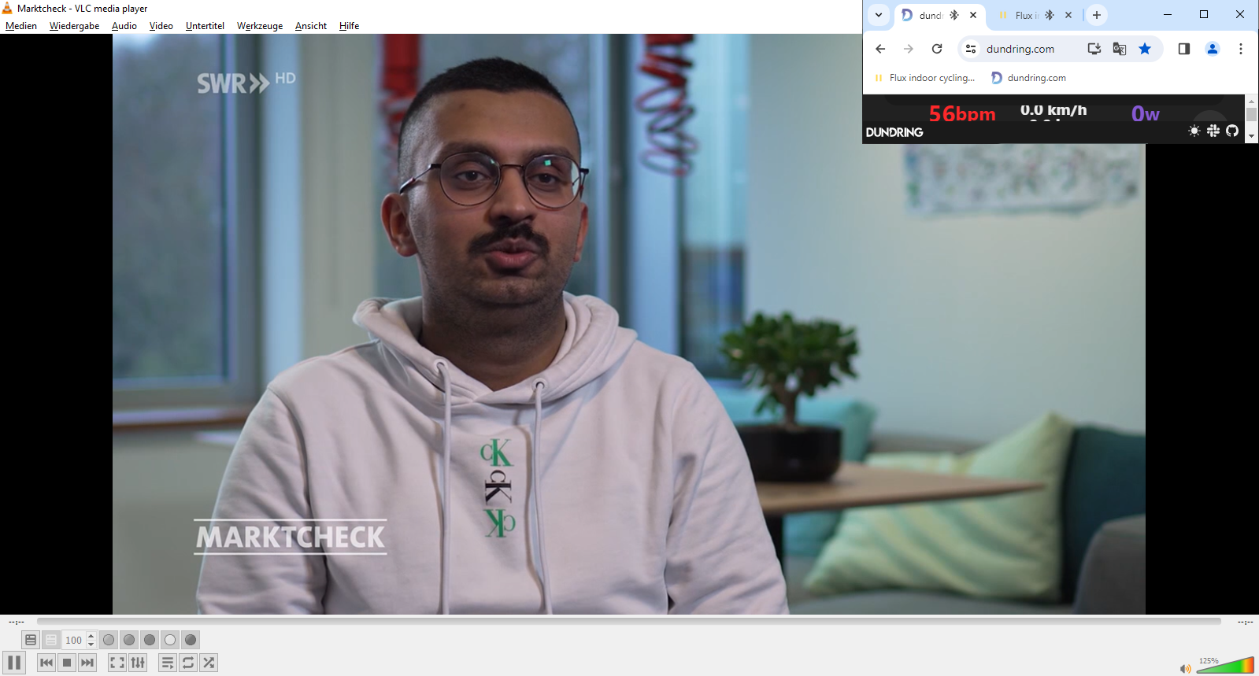
Task: Adjust the VLC volume slider
Action: (1226, 667)
